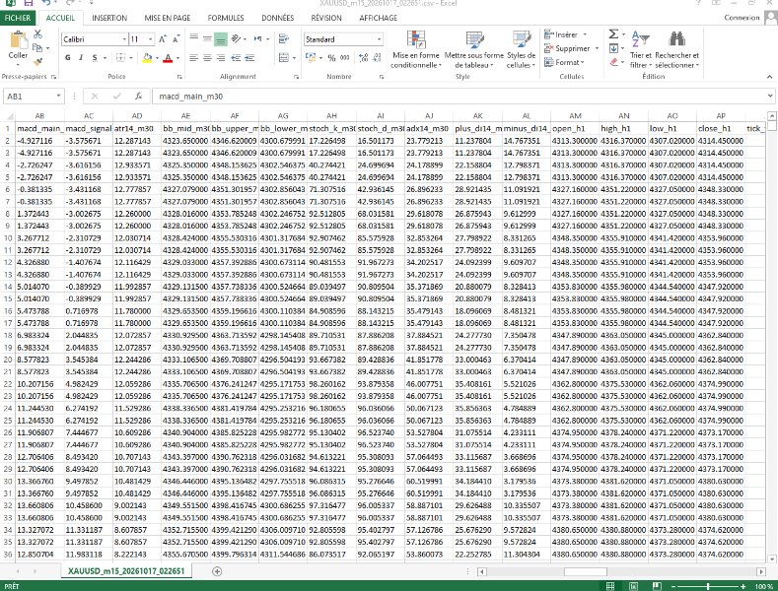Screen dimensions: 778x591
Task: Click the AutoSum sigma icon
Action: [613, 33]
